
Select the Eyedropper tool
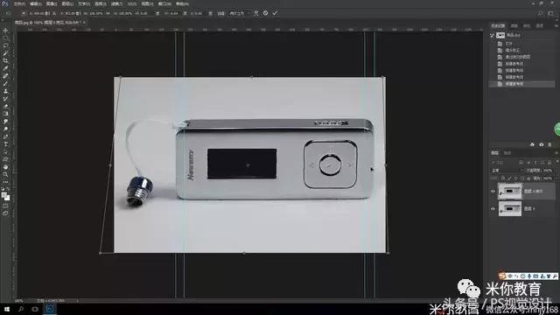pyautogui.click(x=5, y=68)
